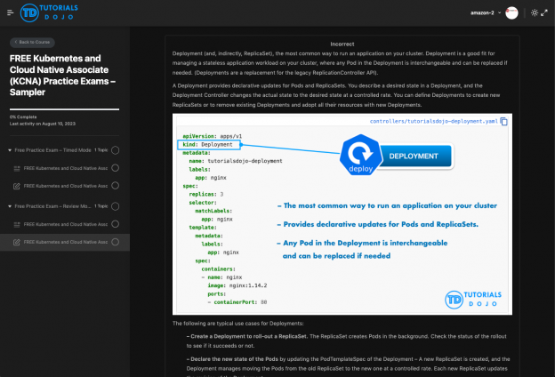Toggle completion circle for Review Mode section
The width and height of the screenshot is (555, 377).
tap(115, 206)
